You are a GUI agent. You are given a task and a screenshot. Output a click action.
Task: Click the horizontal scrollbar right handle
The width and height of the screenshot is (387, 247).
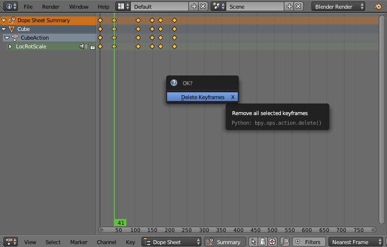coord(373,230)
